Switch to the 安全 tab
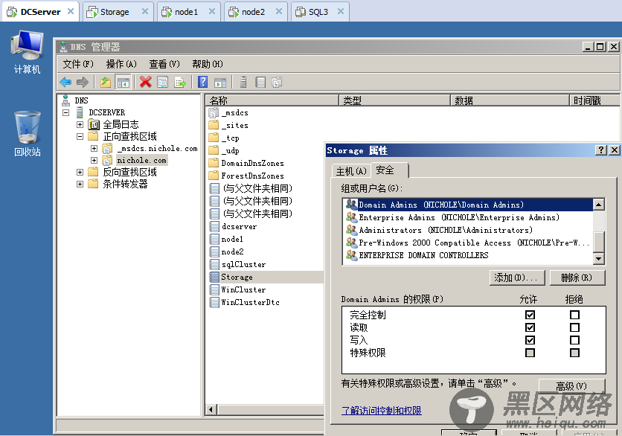Screen dimensions: 622x436 (389, 170)
